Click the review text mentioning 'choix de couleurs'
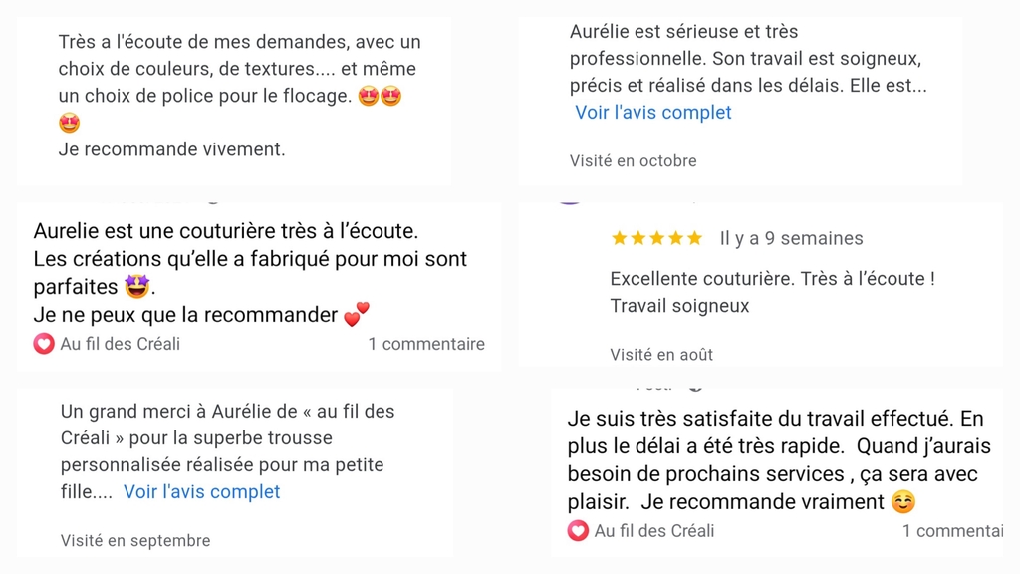The width and height of the screenshot is (1020, 574). (237, 69)
